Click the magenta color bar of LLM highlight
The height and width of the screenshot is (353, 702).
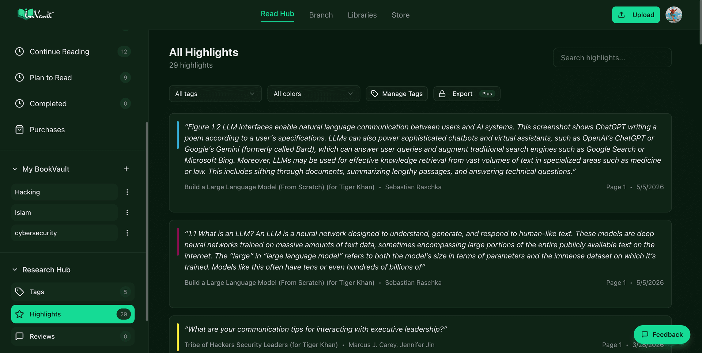pos(178,242)
